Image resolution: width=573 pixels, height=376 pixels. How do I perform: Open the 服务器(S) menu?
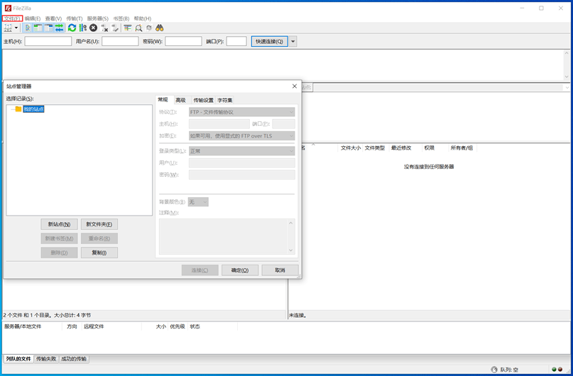click(x=97, y=18)
